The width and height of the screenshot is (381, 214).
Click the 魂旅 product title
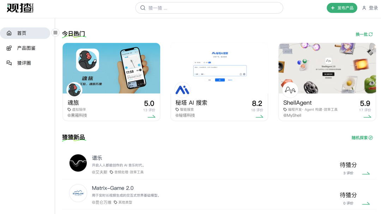pos(73,103)
